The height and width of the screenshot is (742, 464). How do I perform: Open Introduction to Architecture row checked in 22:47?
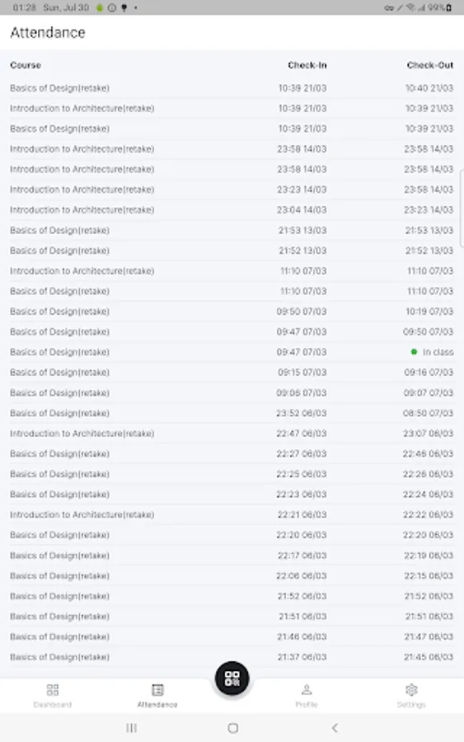232,434
